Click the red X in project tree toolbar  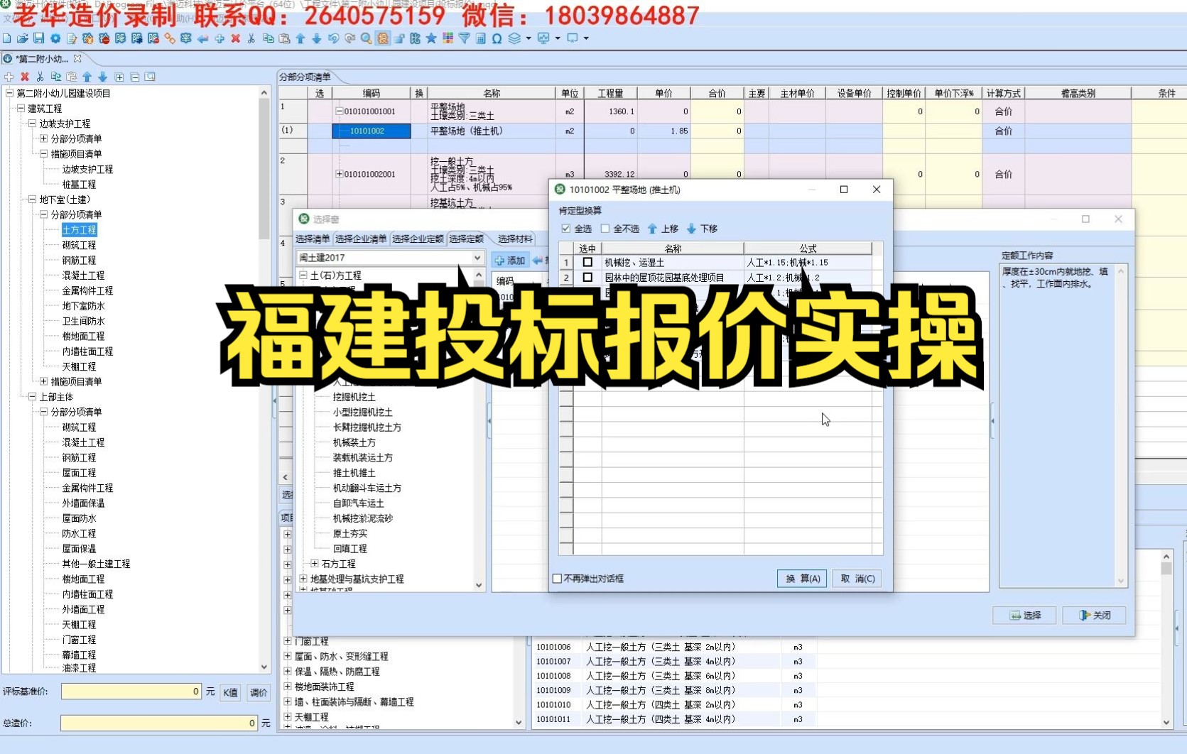tap(25, 77)
